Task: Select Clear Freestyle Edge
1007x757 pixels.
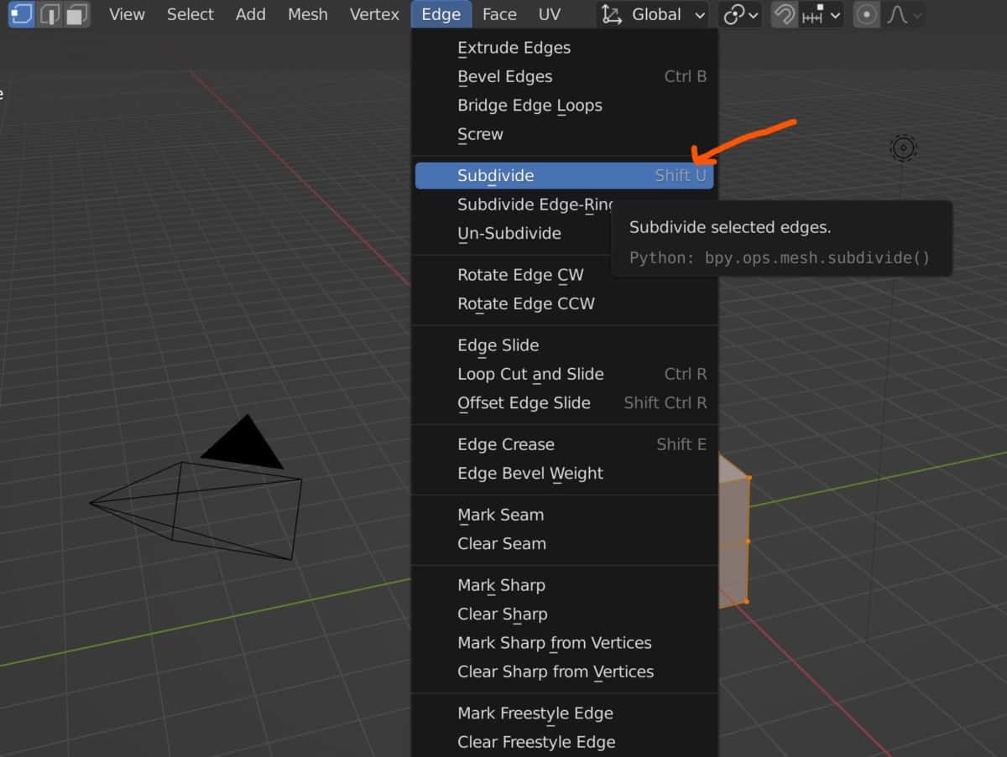Action: pos(564,742)
